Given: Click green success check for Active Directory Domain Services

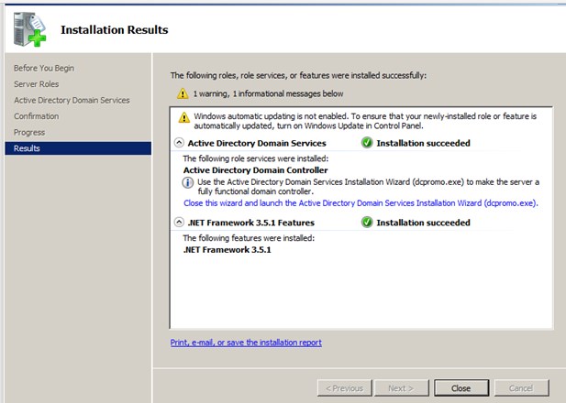Looking at the screenshot, I should tap(367, 143).
